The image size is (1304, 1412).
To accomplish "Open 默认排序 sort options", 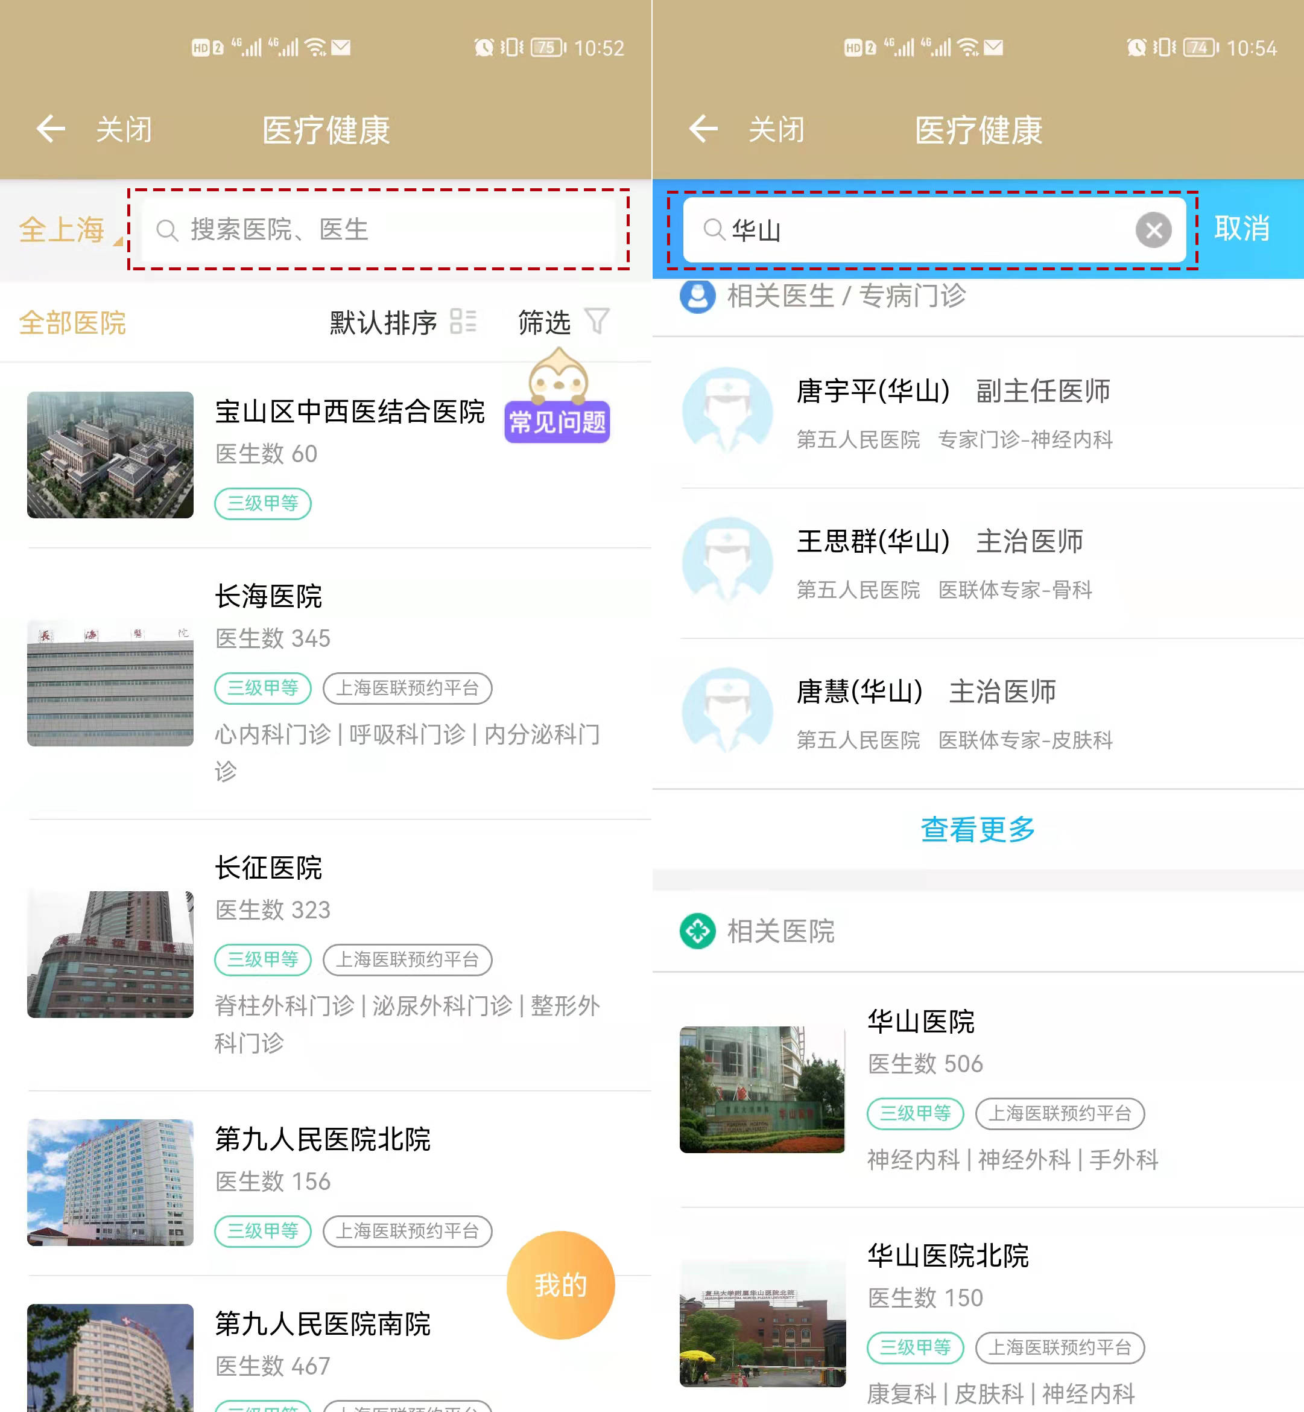I will (x=403, y=322).
